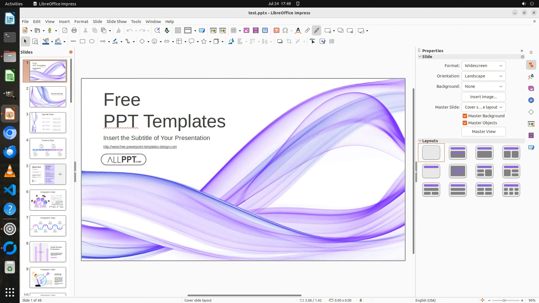Image resolution: width=539 pixels, height=303 pixels.
Task: Click the Crop Image tool icon
Action: click(x=289, y=42)
